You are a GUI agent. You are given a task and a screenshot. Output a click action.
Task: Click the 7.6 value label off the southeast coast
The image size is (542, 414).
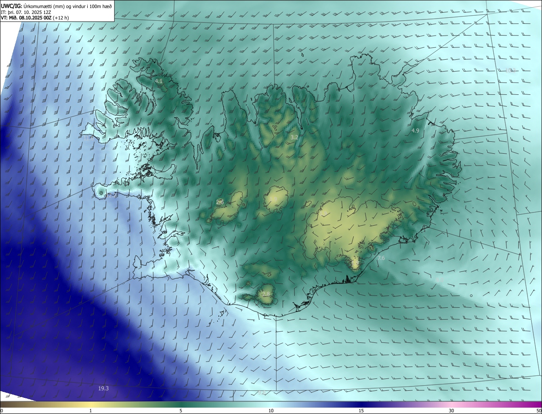pos(381,258)
